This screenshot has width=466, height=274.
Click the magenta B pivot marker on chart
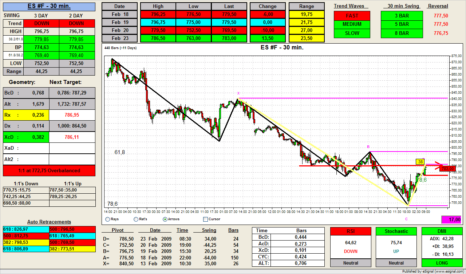[x=368, y=147]
